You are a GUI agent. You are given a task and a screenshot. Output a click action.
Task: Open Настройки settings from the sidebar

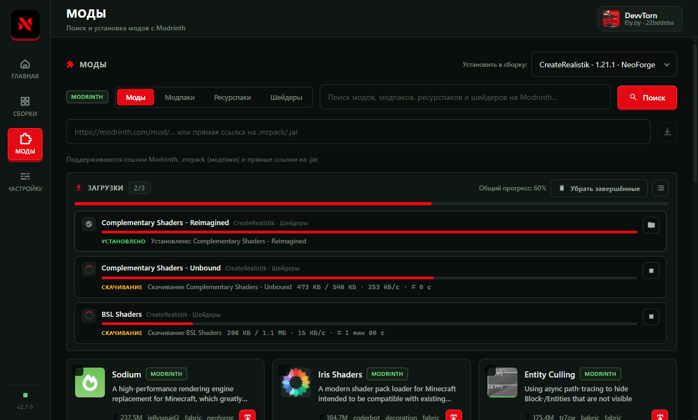[x=25, y=182]
